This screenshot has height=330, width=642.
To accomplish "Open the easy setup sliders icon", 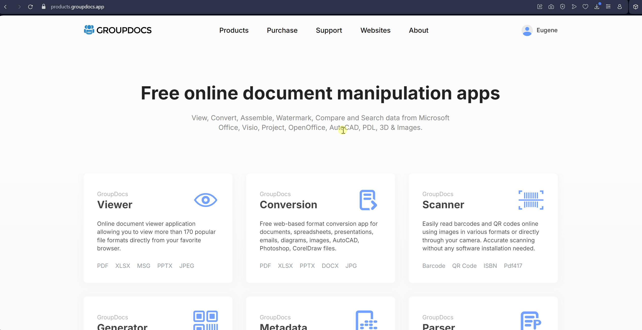I will coord(608,7).
